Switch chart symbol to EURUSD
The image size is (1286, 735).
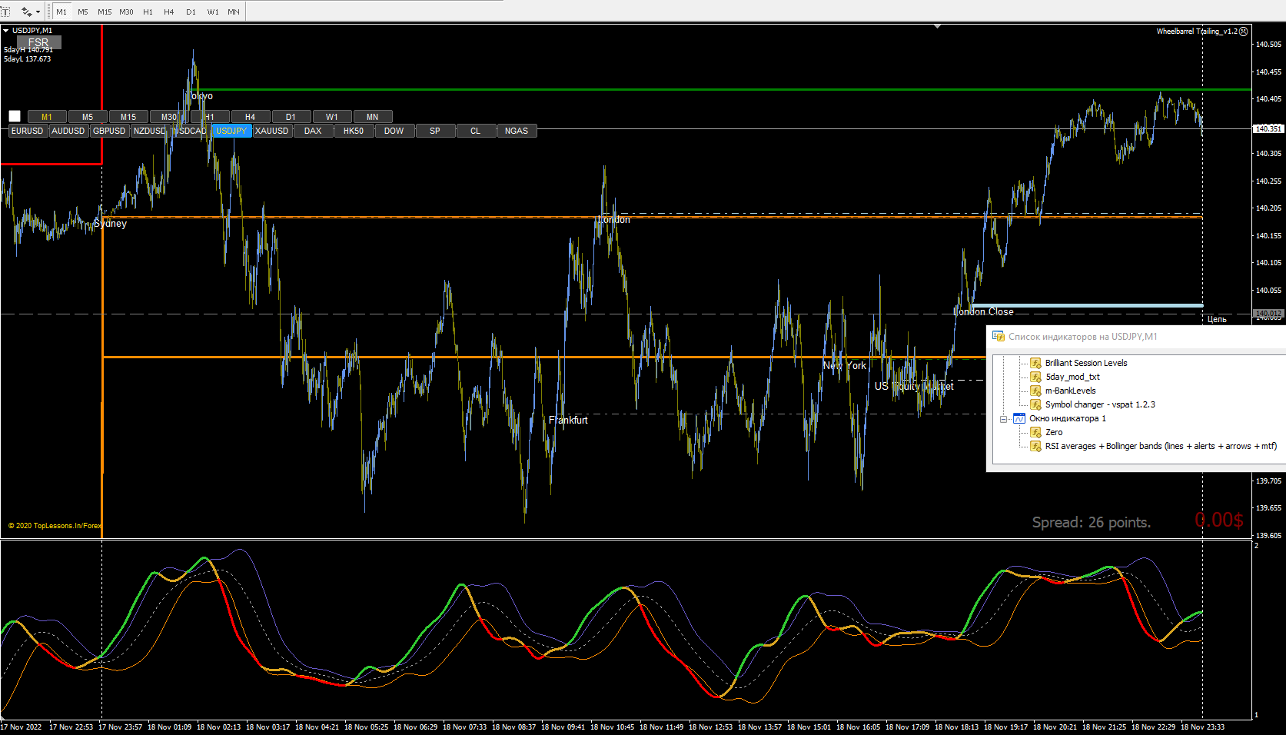click(28, 131)
